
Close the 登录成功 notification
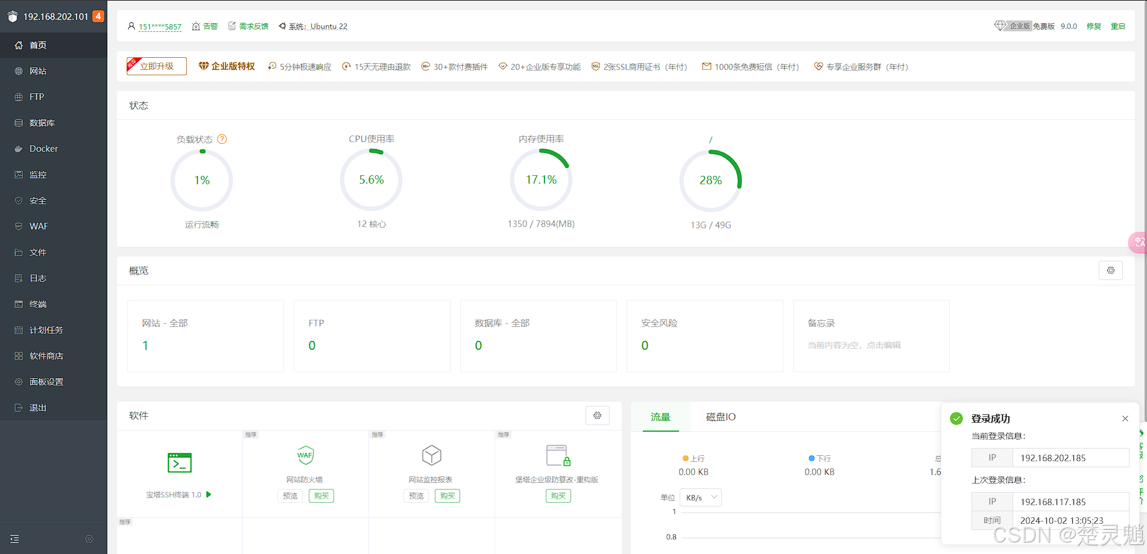pyautogui.click(x=1125, y=419)
